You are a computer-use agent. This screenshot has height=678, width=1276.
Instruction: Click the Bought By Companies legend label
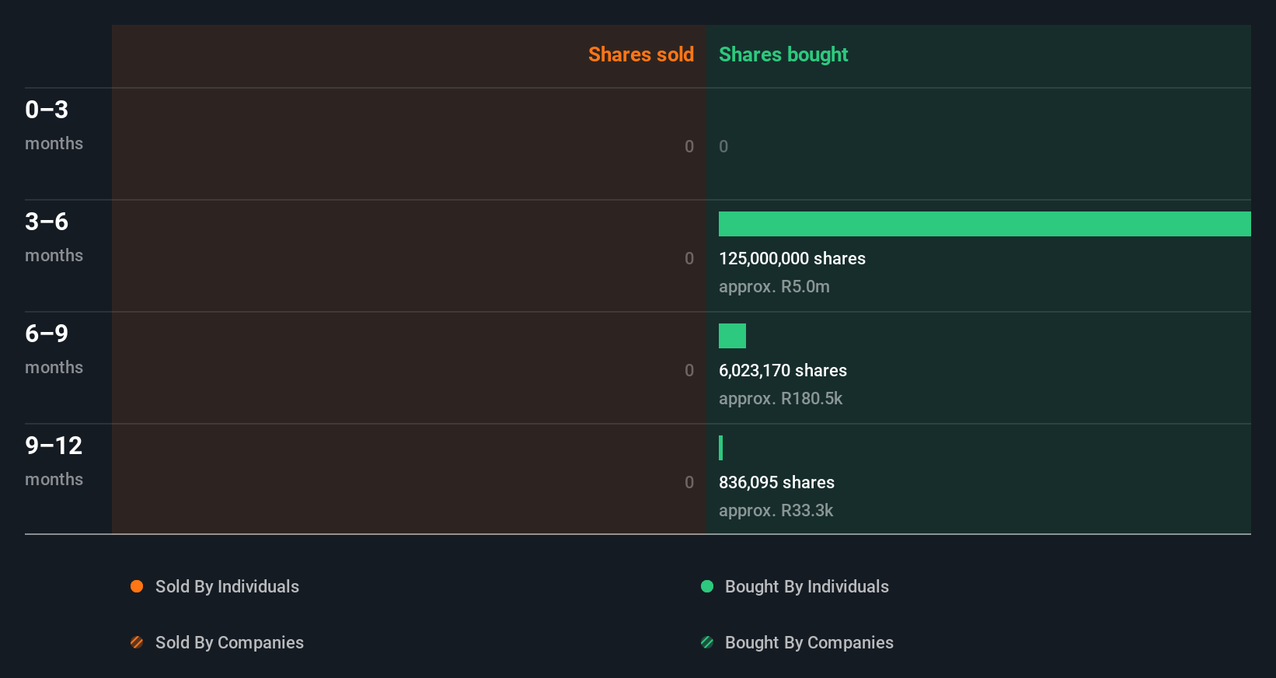(809, 643)
